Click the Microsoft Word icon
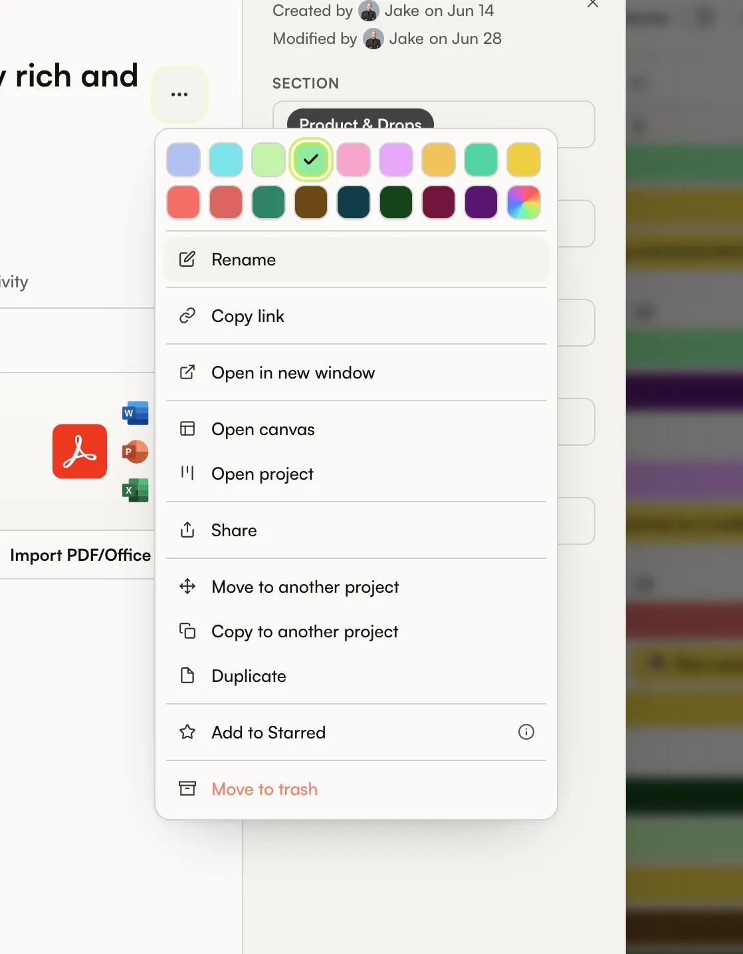Image resolution: width=743 pixels, height=954 pixels. (135, 413)
